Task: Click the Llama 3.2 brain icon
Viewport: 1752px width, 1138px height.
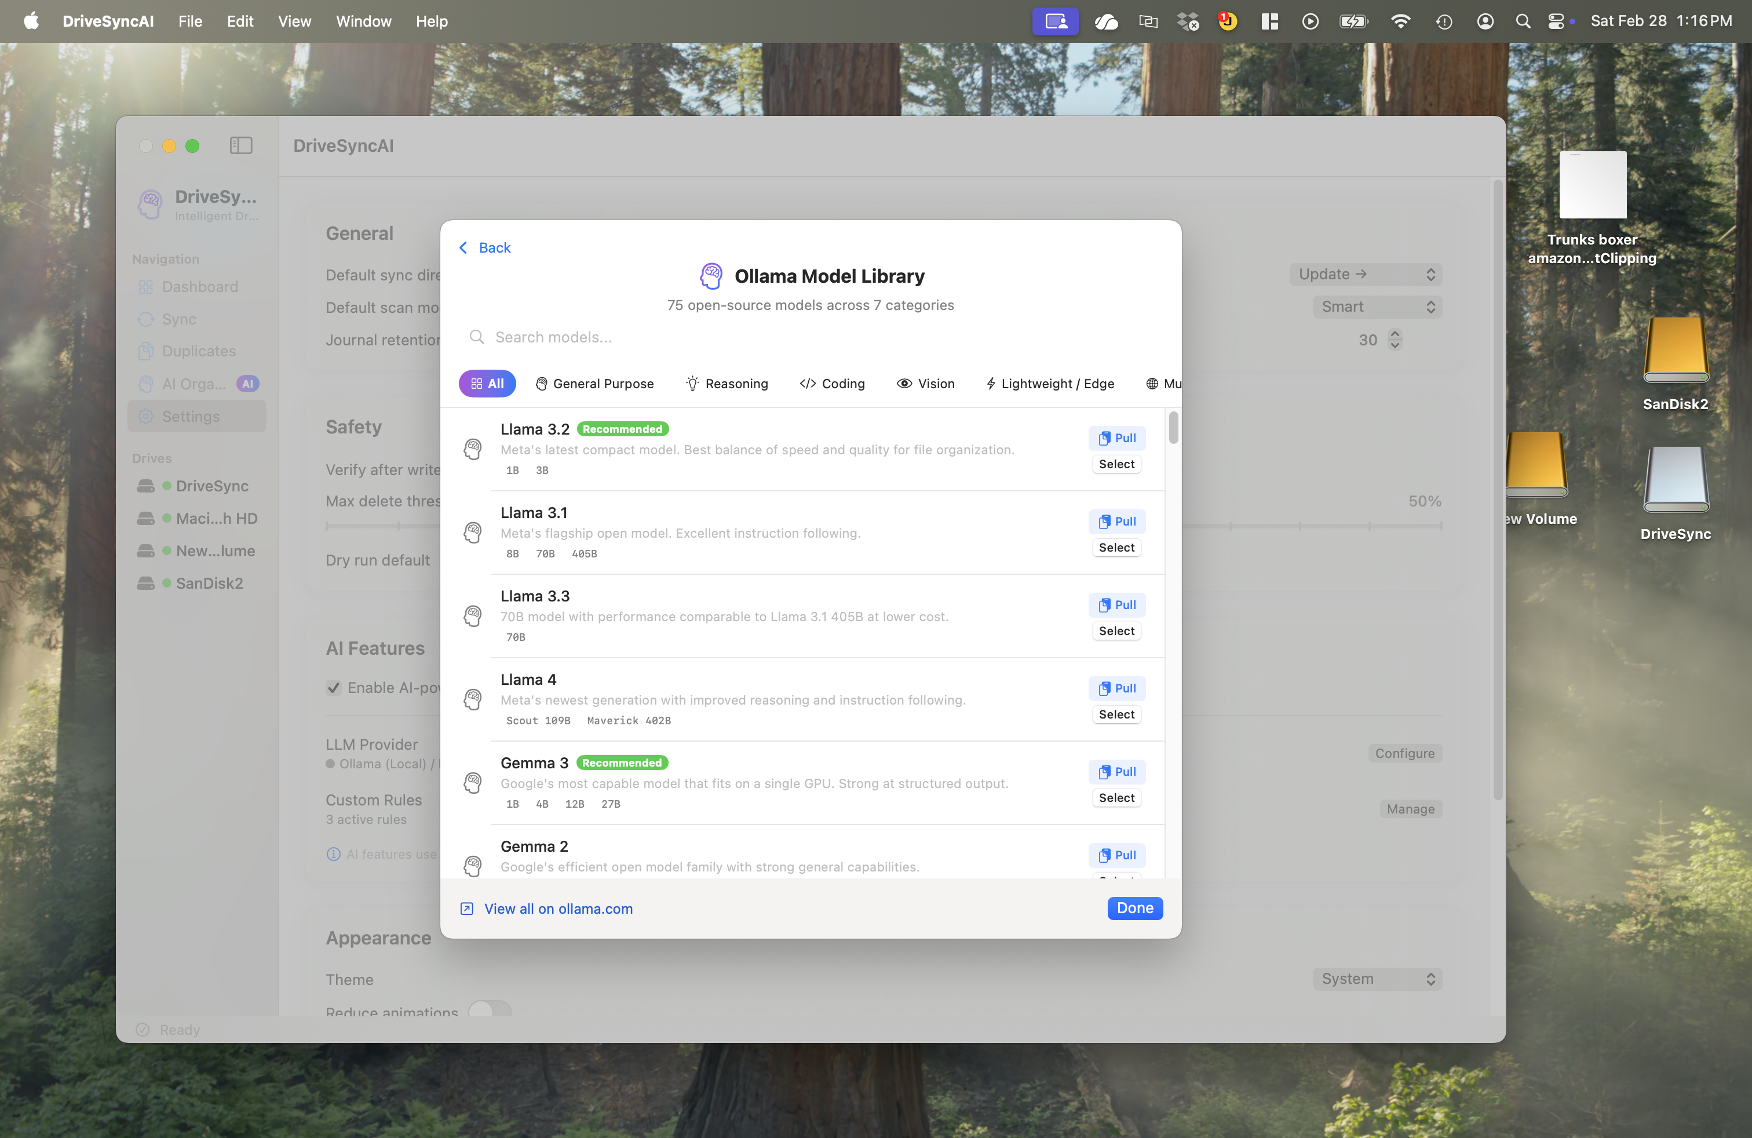Action: coord(473,448)
